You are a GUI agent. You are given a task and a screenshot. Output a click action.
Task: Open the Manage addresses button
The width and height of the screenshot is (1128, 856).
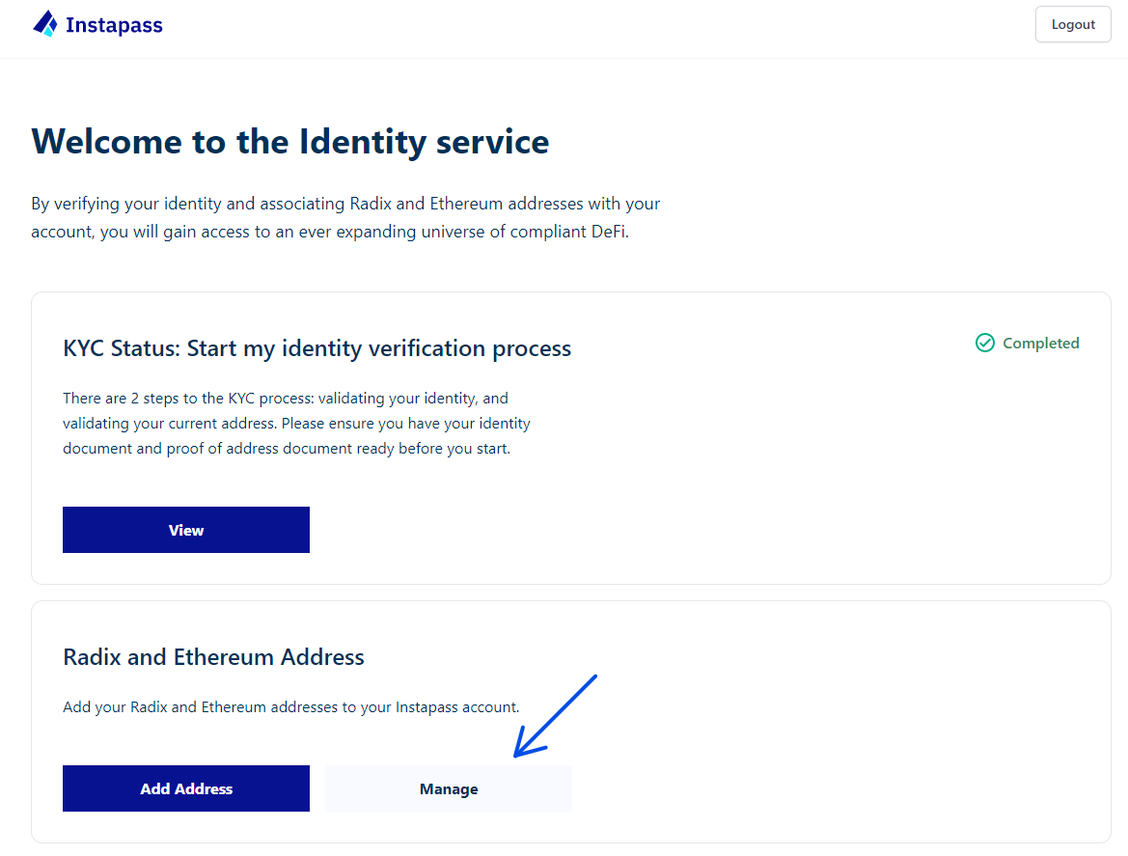click(449, 789)
